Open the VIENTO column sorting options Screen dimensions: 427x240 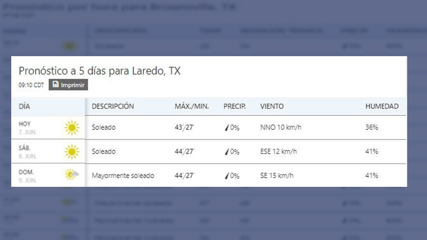272,106
